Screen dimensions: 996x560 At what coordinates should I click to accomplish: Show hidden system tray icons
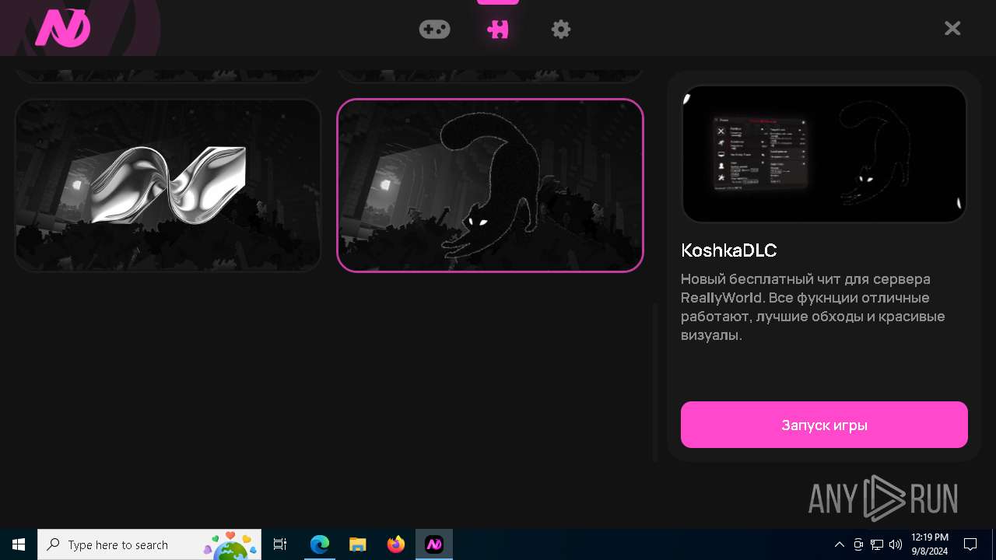point(839,544)
